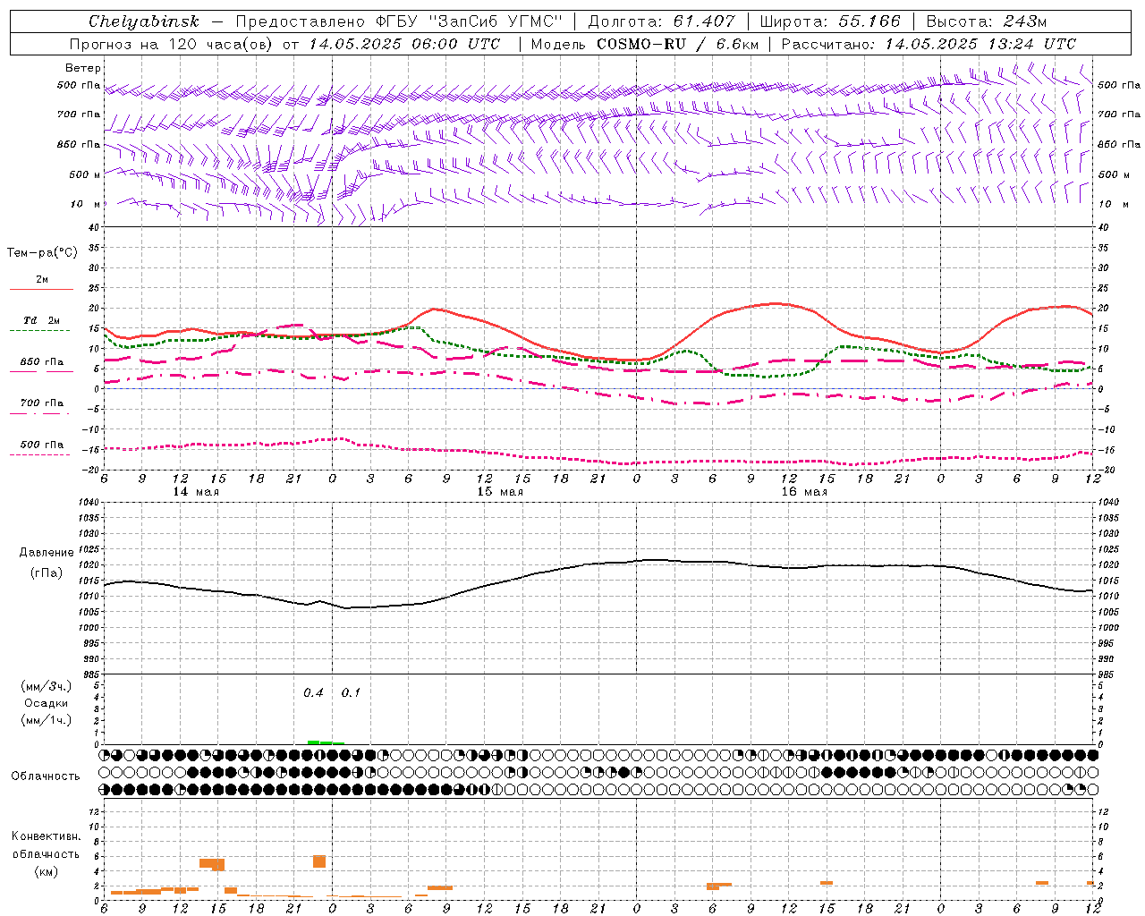Click the 500 гПа entry in temperature legend
The width and height of the screenshot is (1145, 916).
tap(41, 445)
